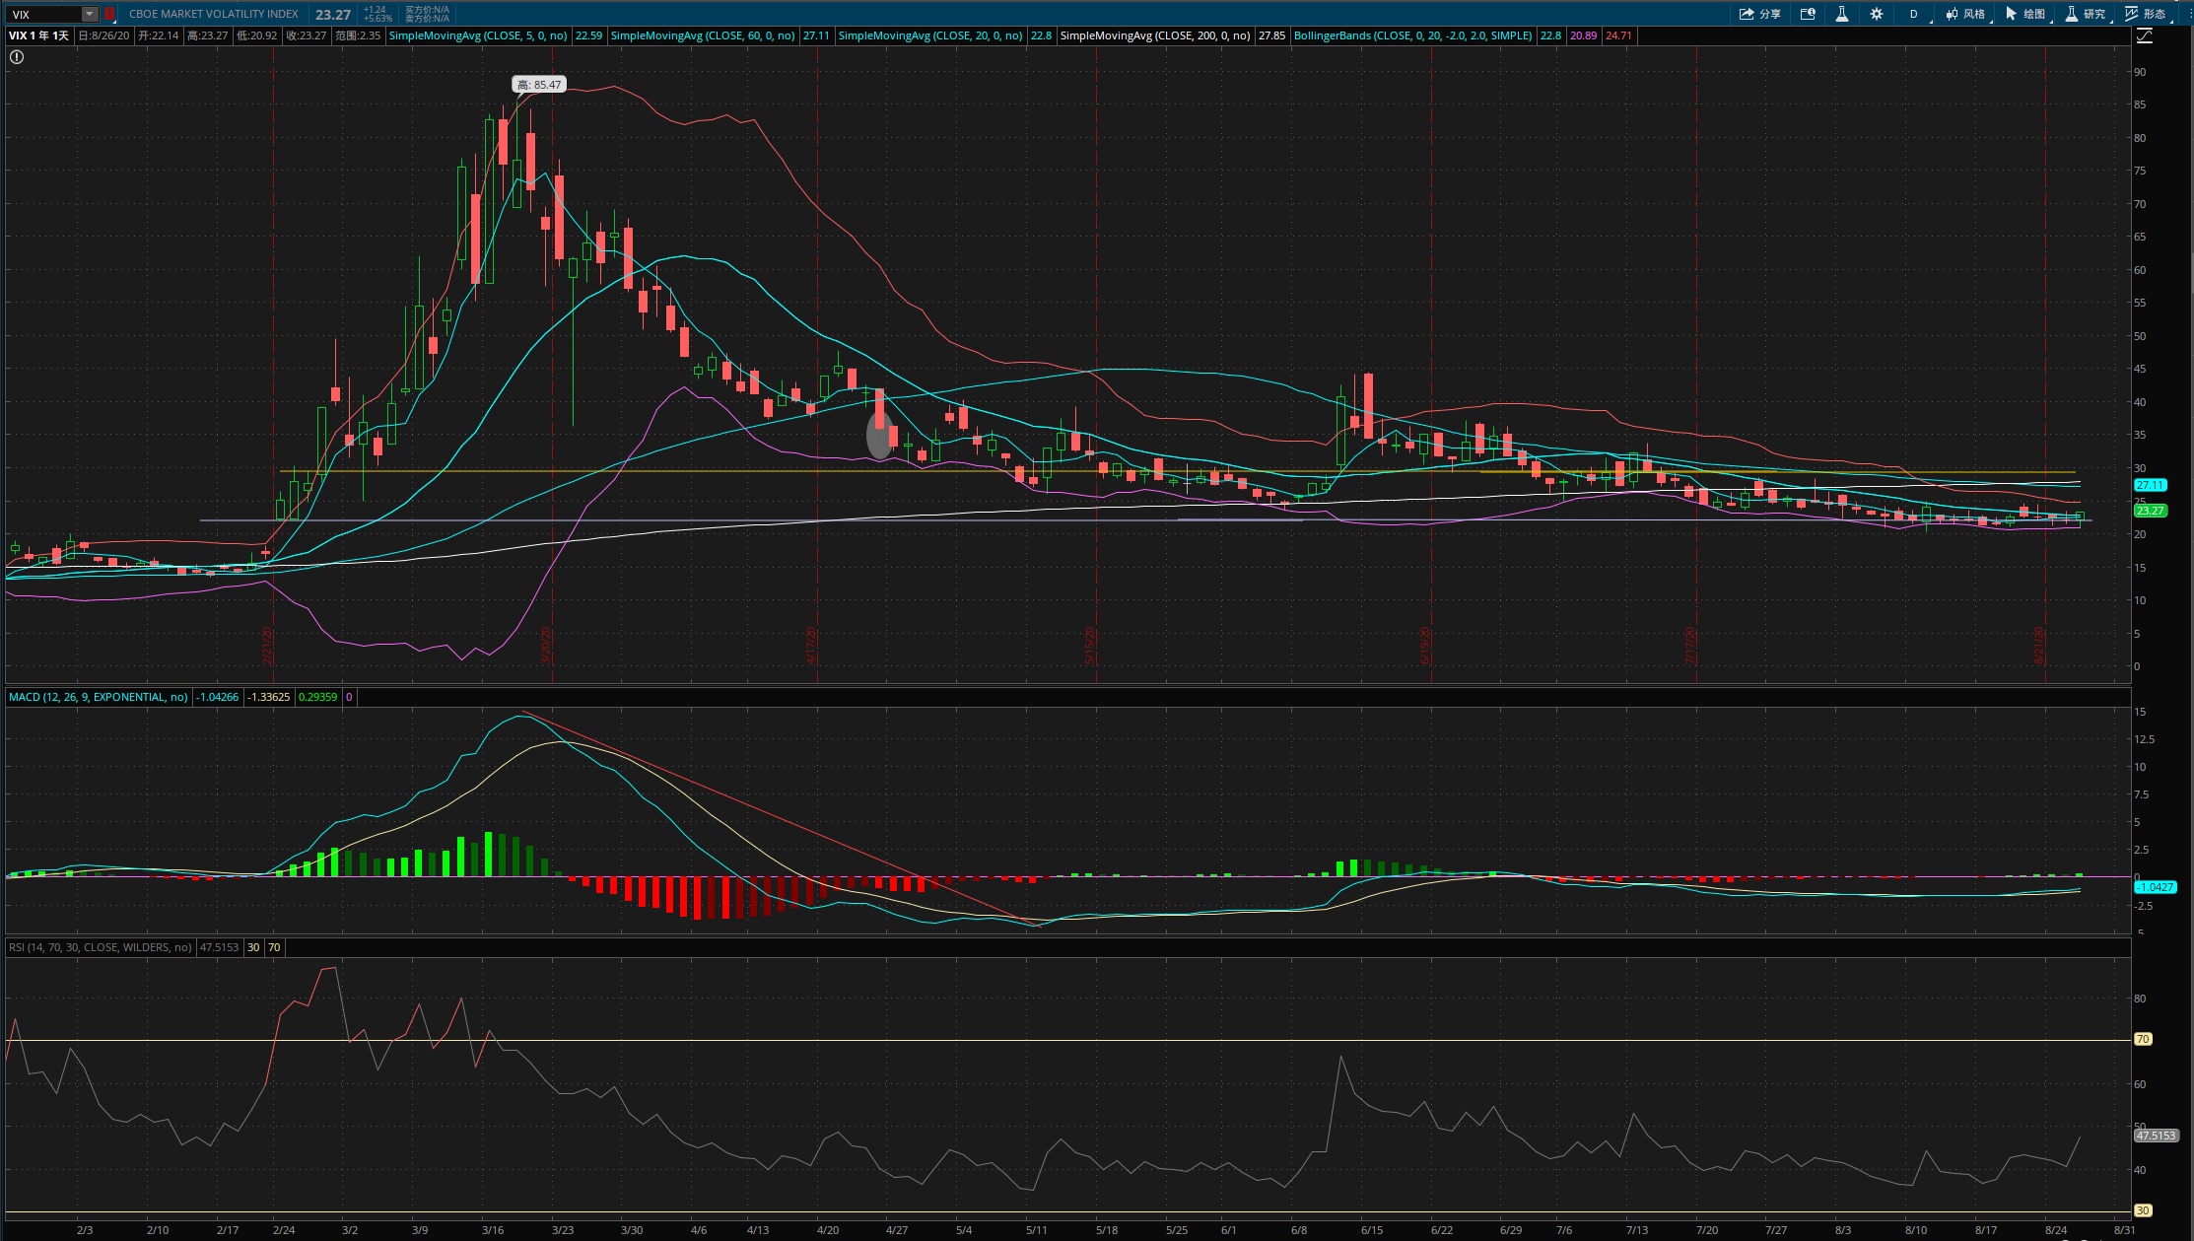This screenshot has width=2194, height=1241.
Task: Click the -1.0427 MACD axis bubble
Action: (2155, 887)
